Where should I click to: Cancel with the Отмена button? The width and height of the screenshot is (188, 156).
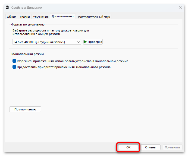click(150, 147)
